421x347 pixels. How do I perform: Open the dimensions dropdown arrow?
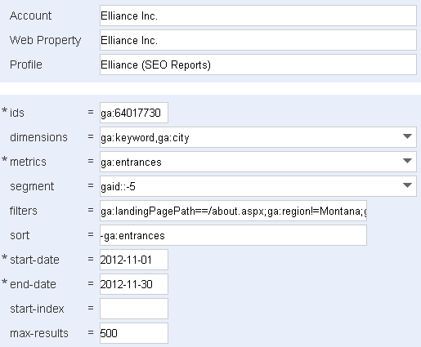pos(407,136)
